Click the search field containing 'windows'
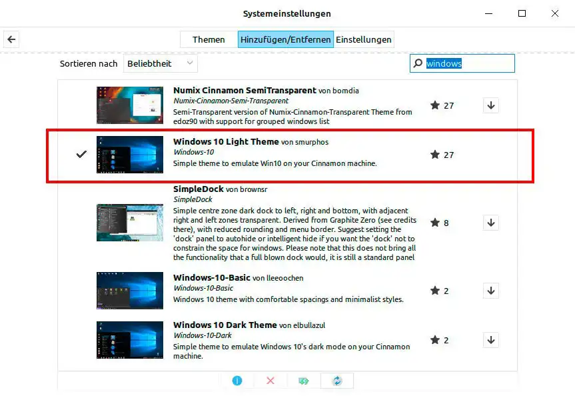Viewport: 575px width, 418px height. (x=462, y=63)
